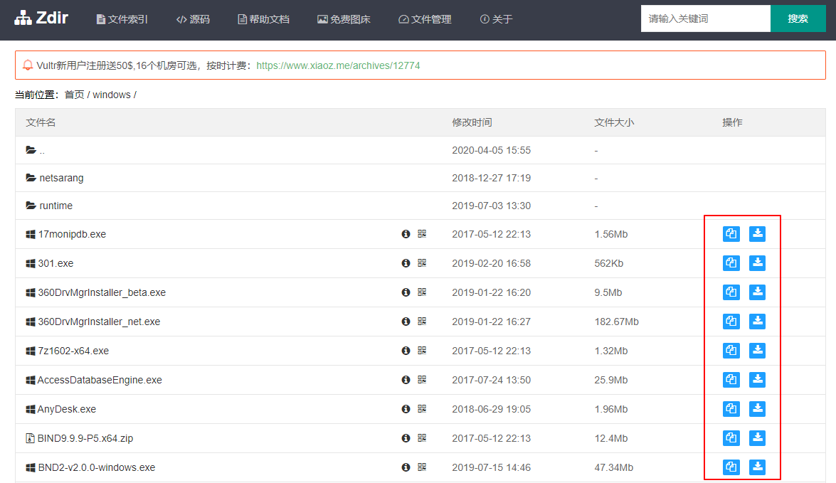Open 免费图床 navigation item
This screenshot has height=483, width=836.
click(344, 19)
